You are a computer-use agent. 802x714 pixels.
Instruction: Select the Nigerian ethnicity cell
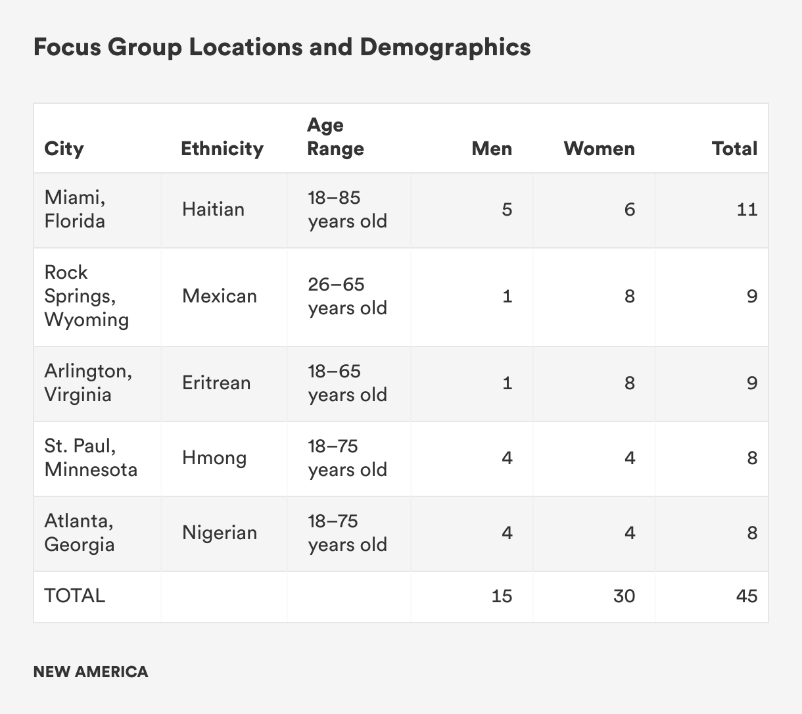click(220, 533)
